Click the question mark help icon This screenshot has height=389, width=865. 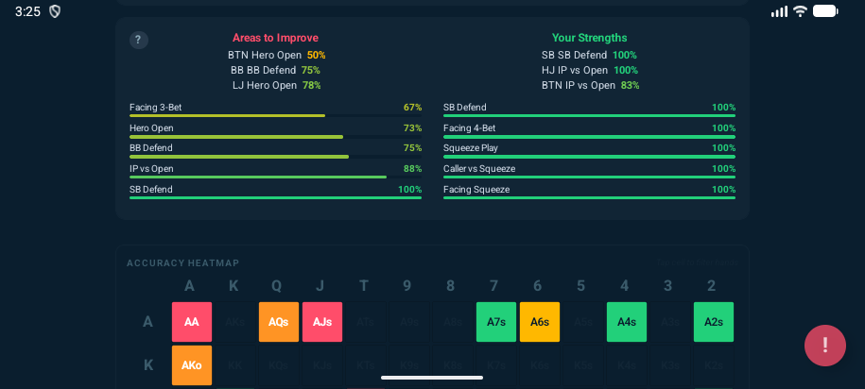pos(138,40)
